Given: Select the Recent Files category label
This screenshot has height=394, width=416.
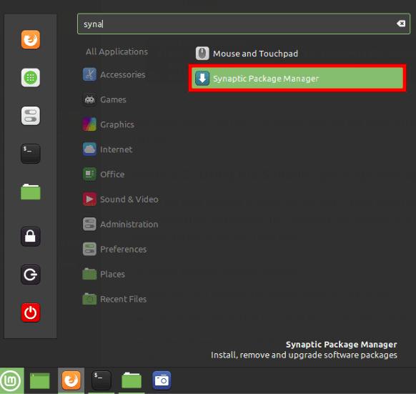Looking at the screenshot, I should tap(124, 299).
